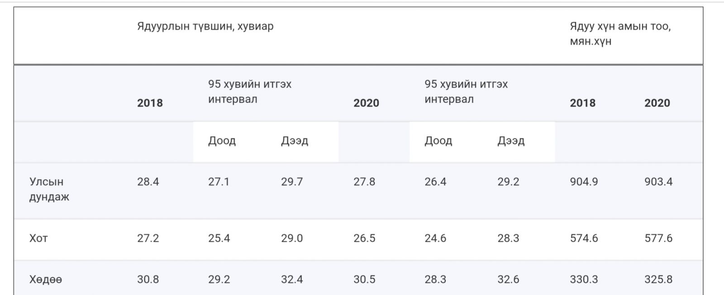Click the 'Улсын дундаж' row label
The height and width of the screenshot is (295, 724).
tap(49, 189)
